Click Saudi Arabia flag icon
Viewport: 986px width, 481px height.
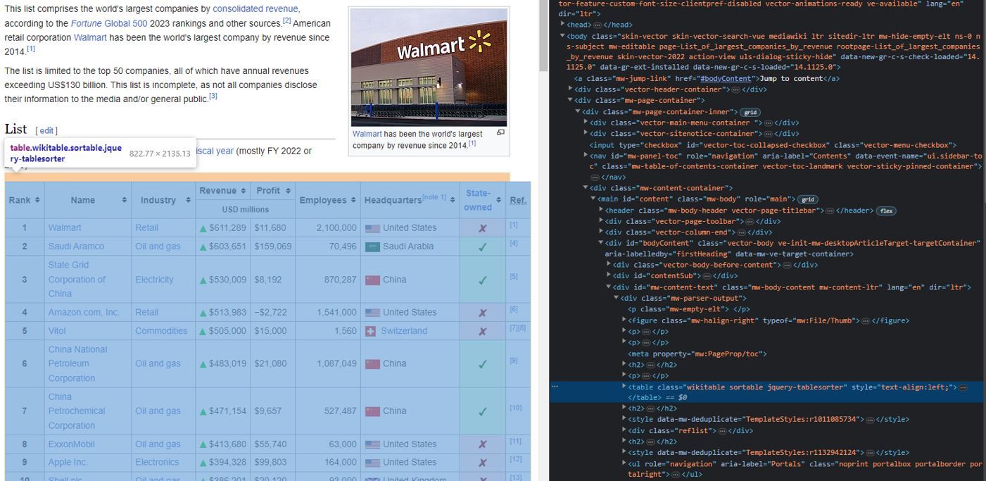[372, 246]
